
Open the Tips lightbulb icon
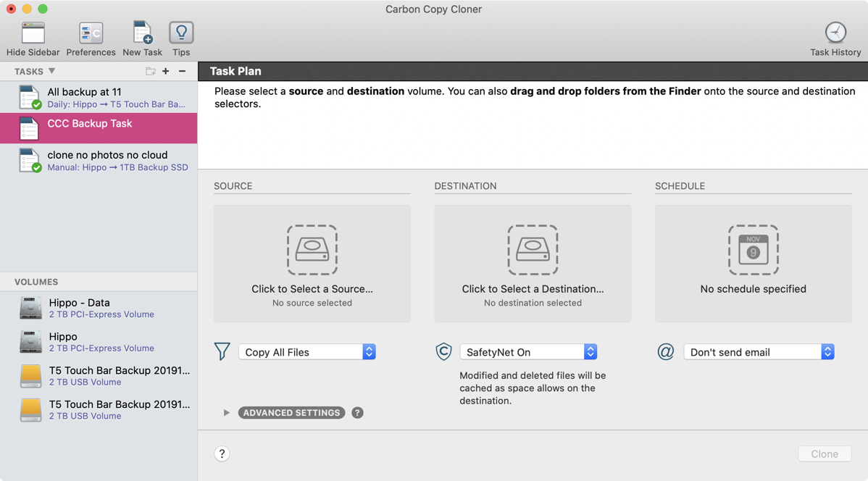[x=181, y=34]
